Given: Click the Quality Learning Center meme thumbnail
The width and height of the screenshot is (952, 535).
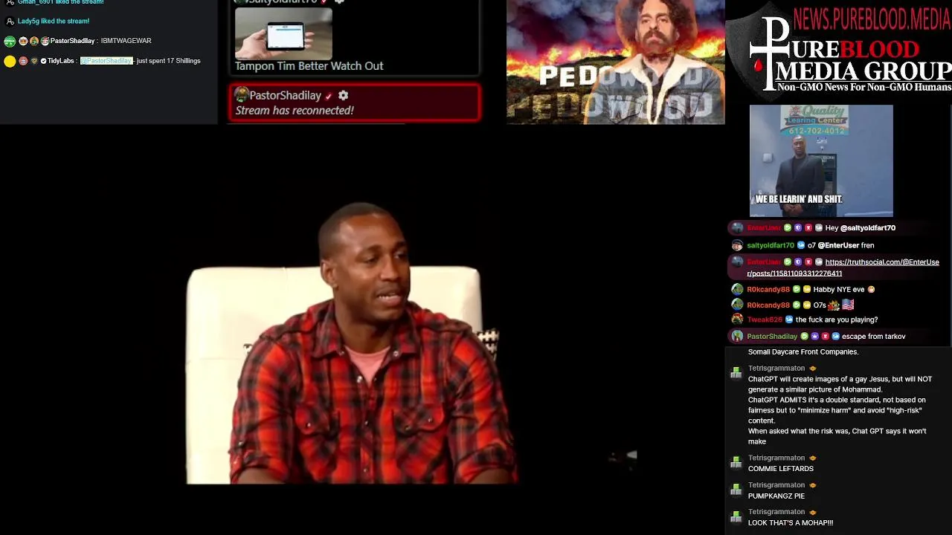Looking at the screenshot, I should [821, 160].
